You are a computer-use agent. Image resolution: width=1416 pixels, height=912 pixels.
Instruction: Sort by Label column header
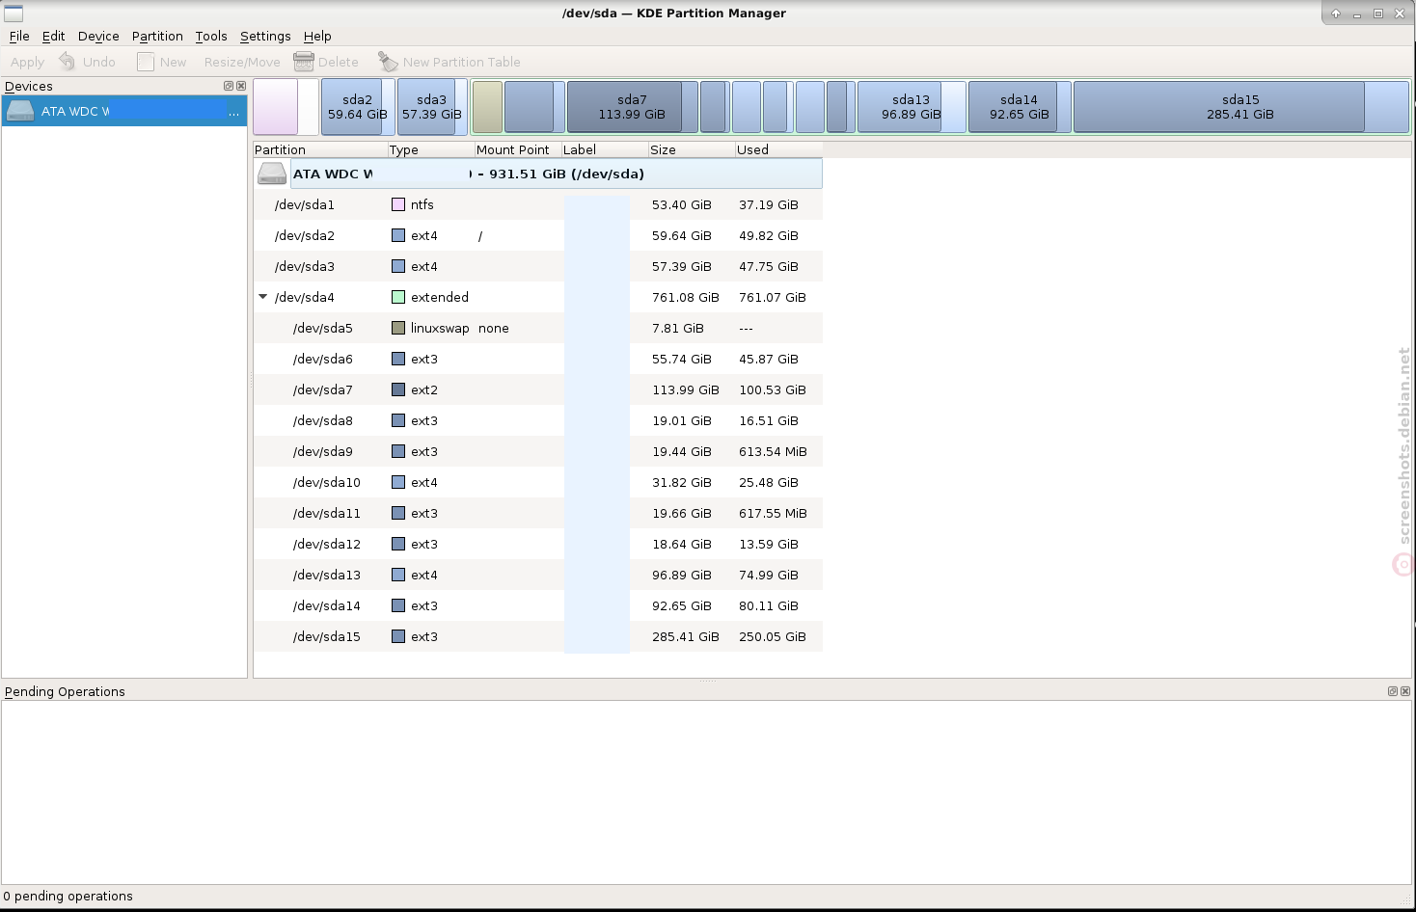pyautogui.click(x=604, y=149)
